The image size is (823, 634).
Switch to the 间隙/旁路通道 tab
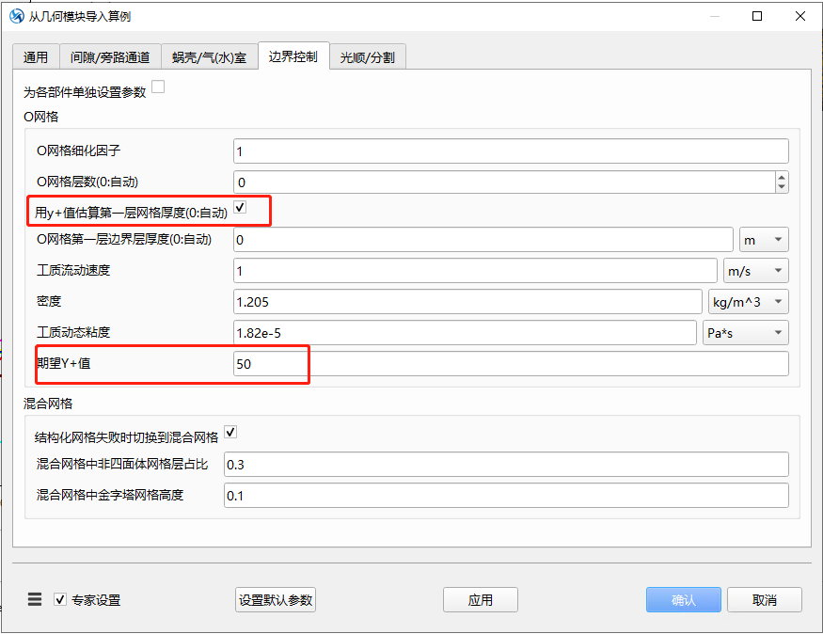click(x=112, y=56)
